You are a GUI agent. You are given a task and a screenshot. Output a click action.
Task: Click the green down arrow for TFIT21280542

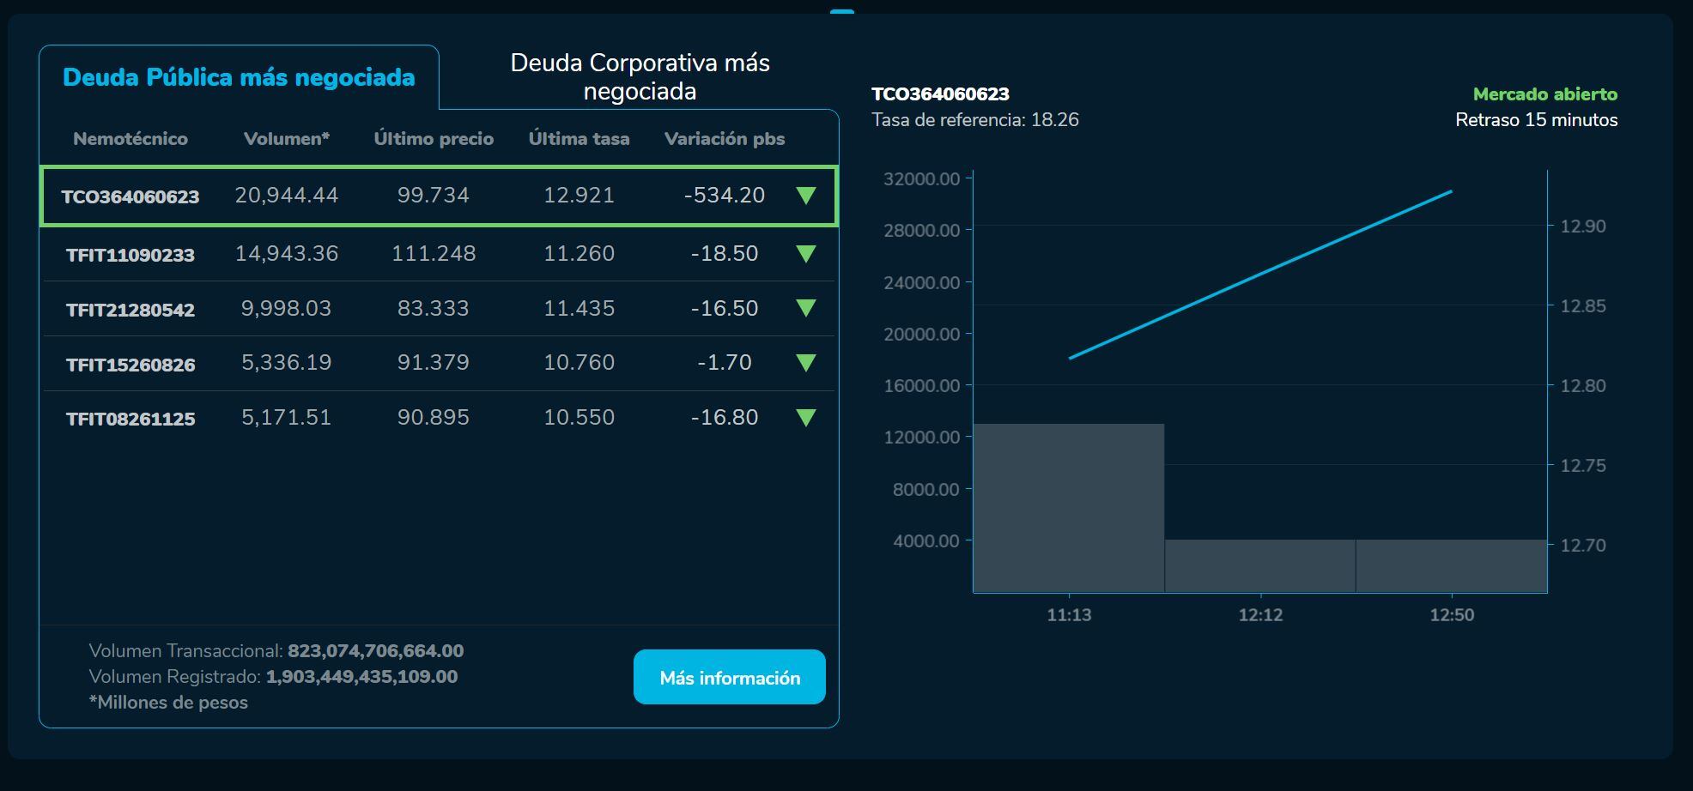point(805,308)
